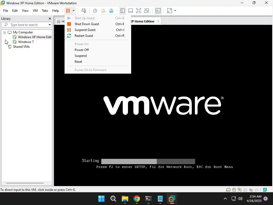Toggle the library sidebar view icon
This screenshot has width=273, height=205.
123,11
